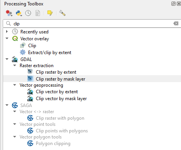Collapse the Vector <-> raster subgroup
Image resolution: width=181 pixels, height=150 pixels.
pyautogui.click(x=15, y=111)
